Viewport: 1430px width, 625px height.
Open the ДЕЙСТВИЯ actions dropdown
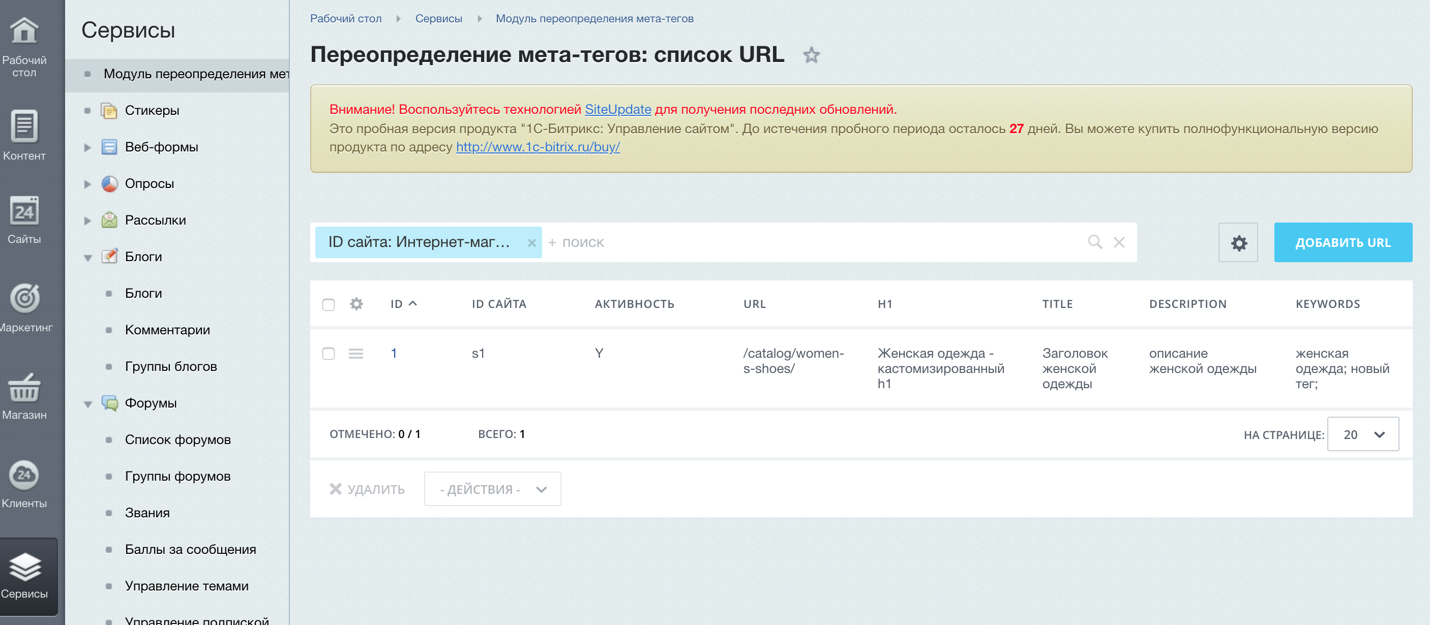coord(492,489)
